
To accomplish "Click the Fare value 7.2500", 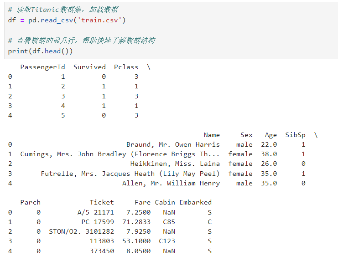I will [138, 212].
